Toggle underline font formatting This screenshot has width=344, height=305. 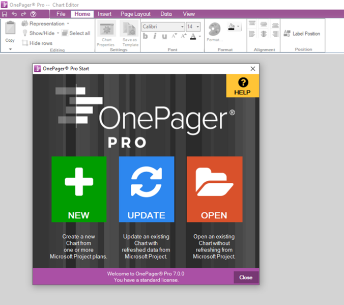pyautogui.click(x=164, y=36)
